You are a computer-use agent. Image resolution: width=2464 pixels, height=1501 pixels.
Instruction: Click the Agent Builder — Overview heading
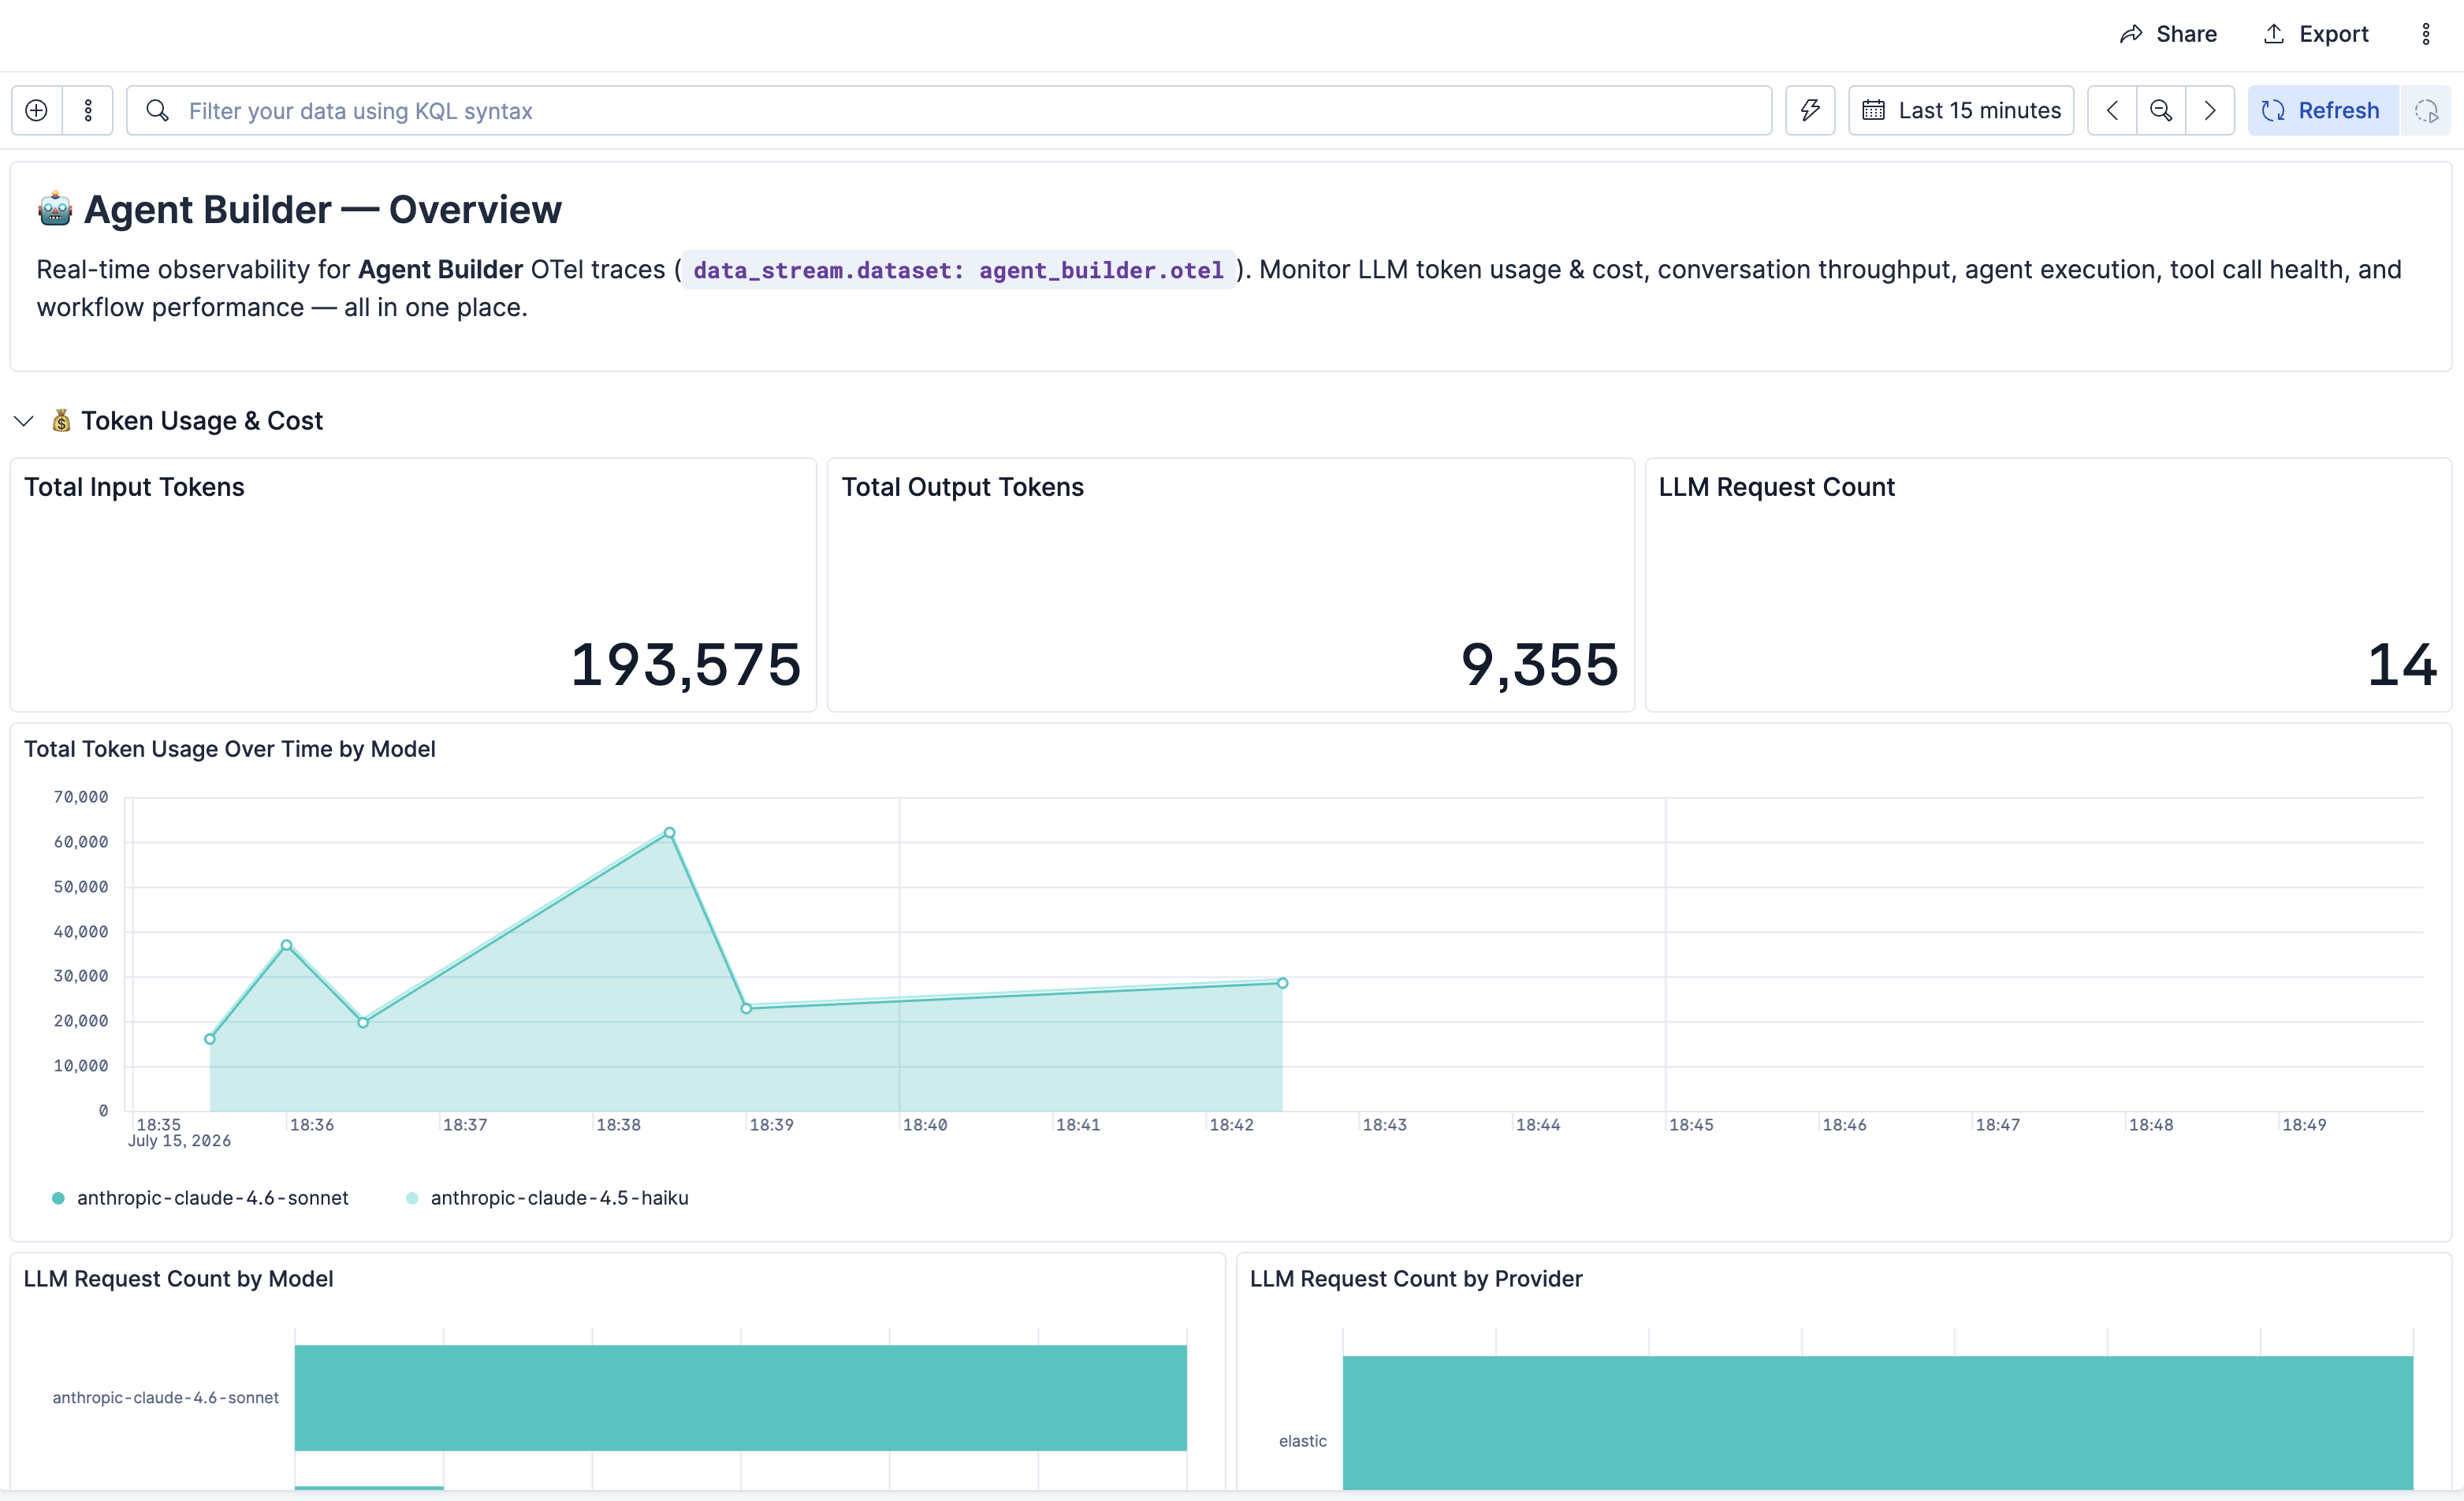tap(322, 210)
